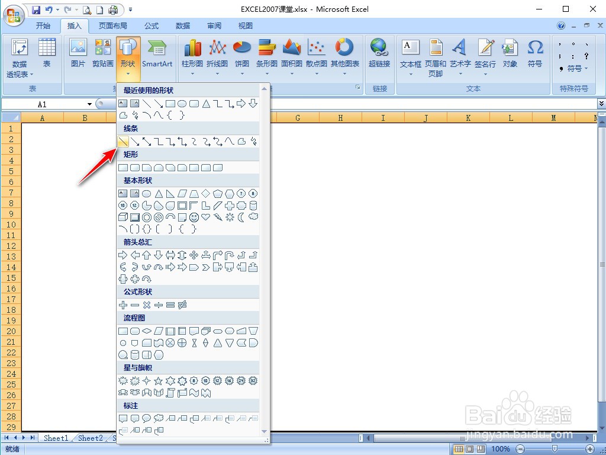Screen dimensions: 606x455
Task: Choose the Wave banner in 星与旗帜
Action: pyautogui.click(x=194, y=393)
